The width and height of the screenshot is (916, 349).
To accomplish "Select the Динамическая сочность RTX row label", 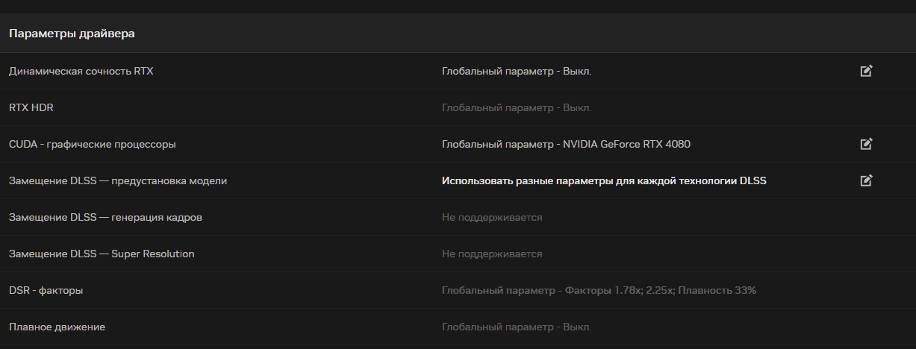I will click(81, 71).
